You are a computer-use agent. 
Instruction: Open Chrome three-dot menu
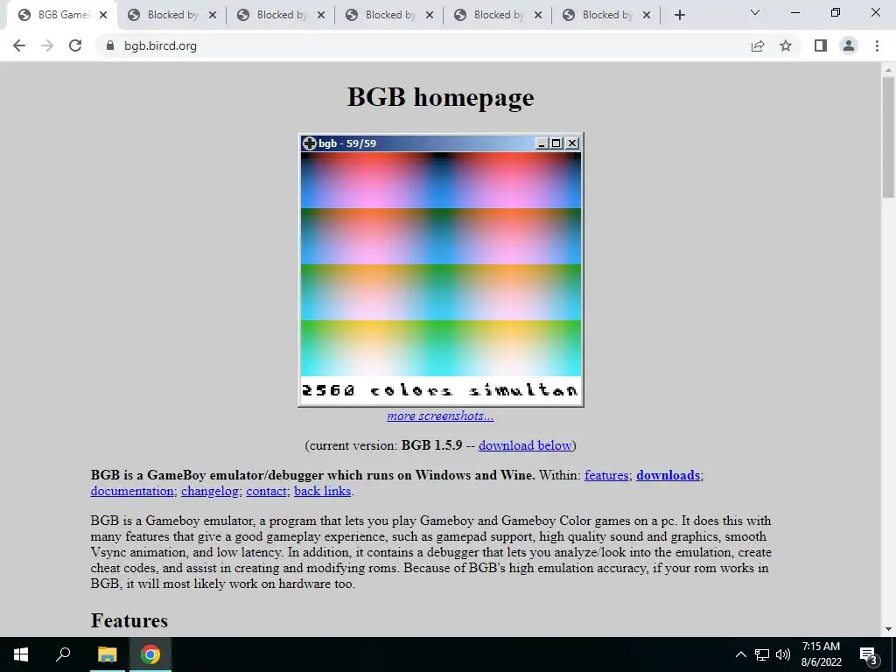[x=877, y=45]
